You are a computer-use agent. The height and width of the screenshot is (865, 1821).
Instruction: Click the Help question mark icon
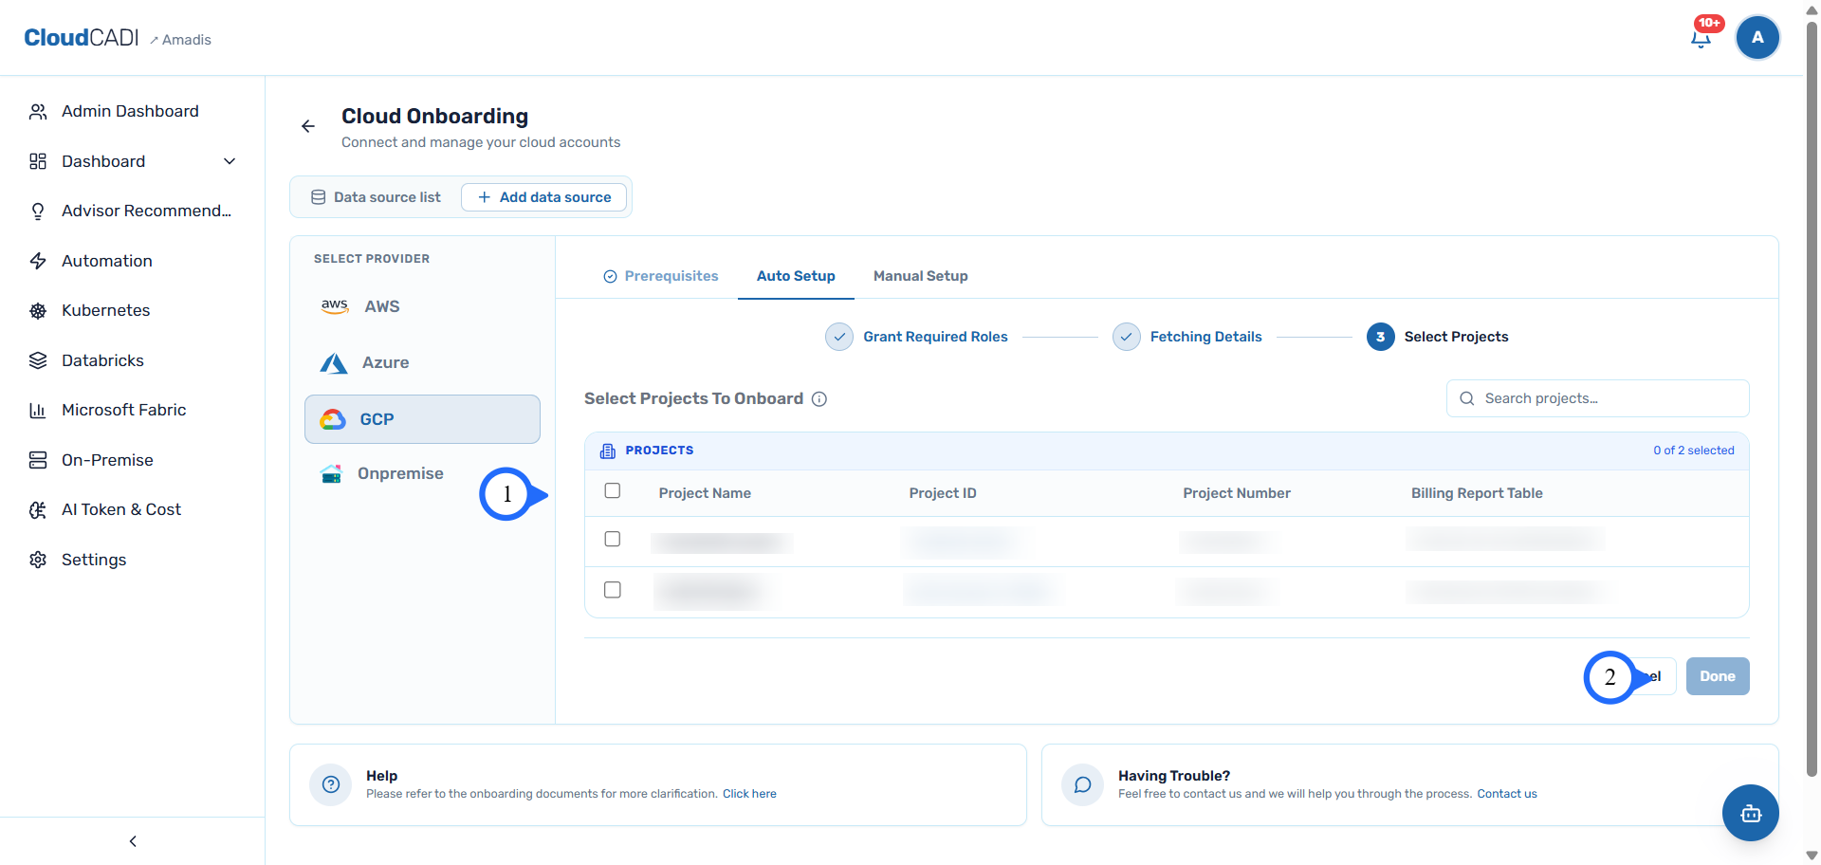point(331,784)
